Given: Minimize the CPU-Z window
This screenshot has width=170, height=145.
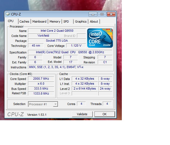Looking at the screenshot, I should tap(93, 14).
